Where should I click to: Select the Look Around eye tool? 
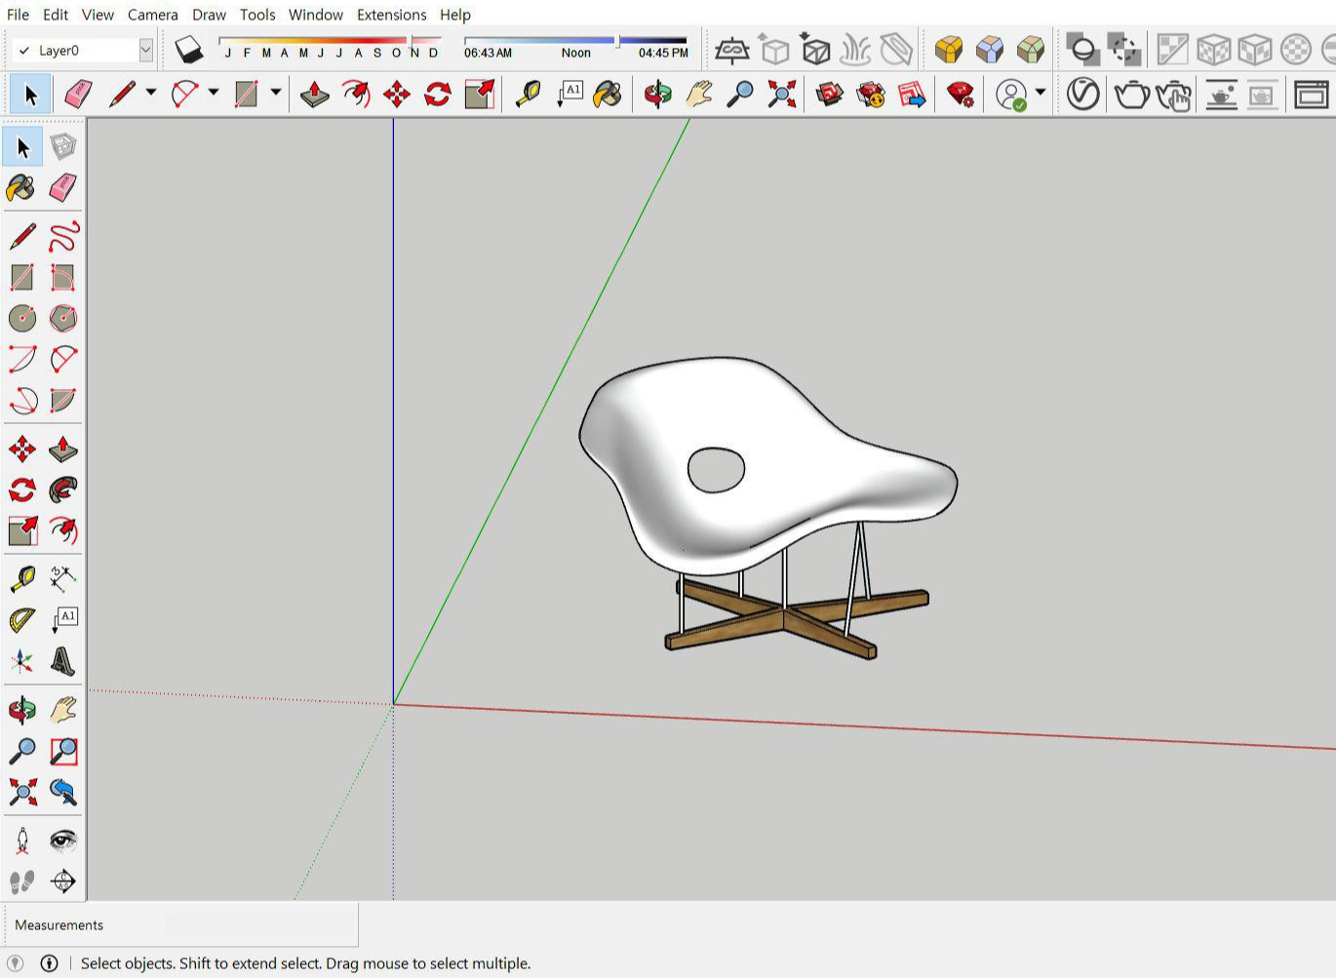click(63, 841)
